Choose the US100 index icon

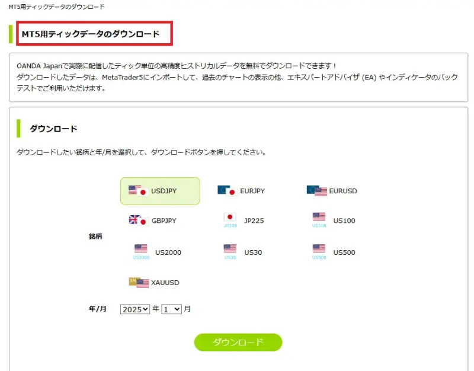(x=318, y=219)
